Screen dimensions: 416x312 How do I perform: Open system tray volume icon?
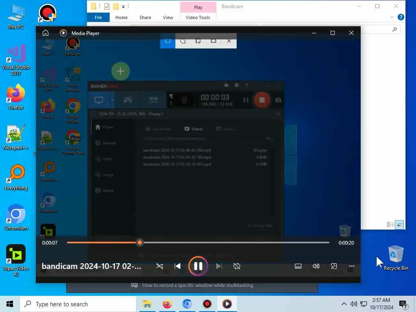(x=354, y=304)
